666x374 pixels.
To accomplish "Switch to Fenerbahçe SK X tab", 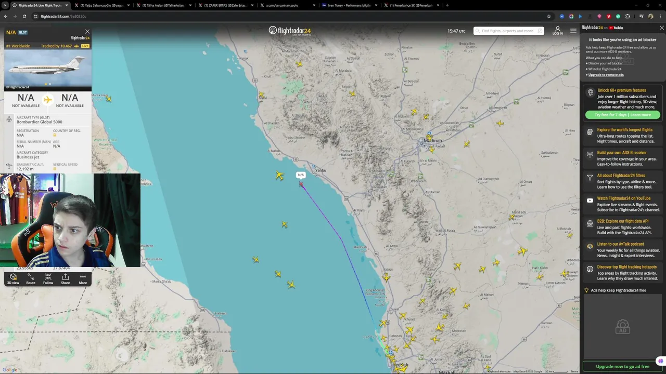I will point(412,5).
